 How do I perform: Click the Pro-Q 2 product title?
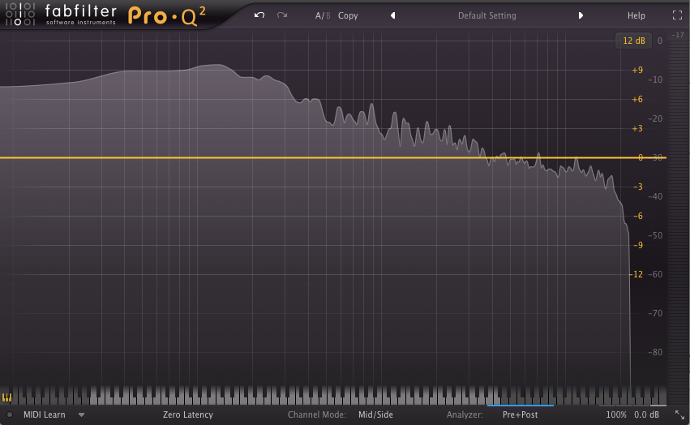click(x=167, y=16)
